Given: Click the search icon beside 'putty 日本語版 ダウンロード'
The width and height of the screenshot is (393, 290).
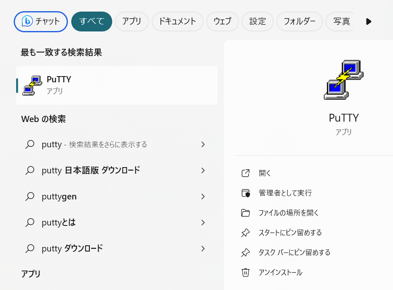Looking at the screenshot, I should click(30, 170).
